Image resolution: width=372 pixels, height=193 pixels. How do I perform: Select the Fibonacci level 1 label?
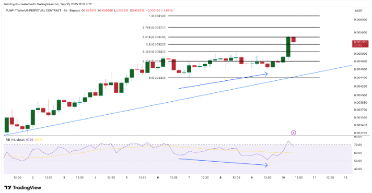tap(158, 16)
